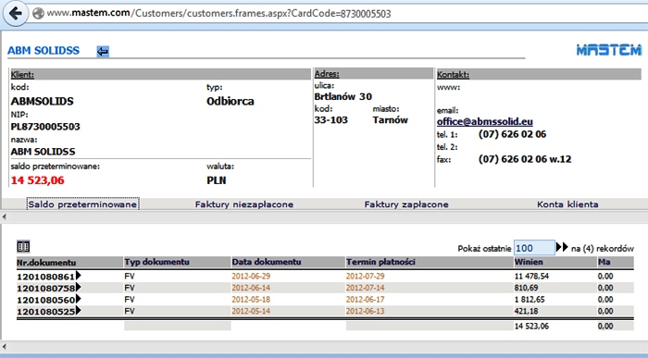648x358 pixels.
Task: Click payment due date 2012-07-14
Action: [x=366, y=288]
